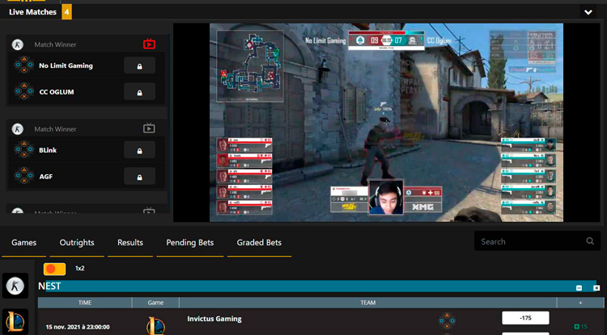Click the TEAM column header
This screenshot has height=335, width=607.
367,303
